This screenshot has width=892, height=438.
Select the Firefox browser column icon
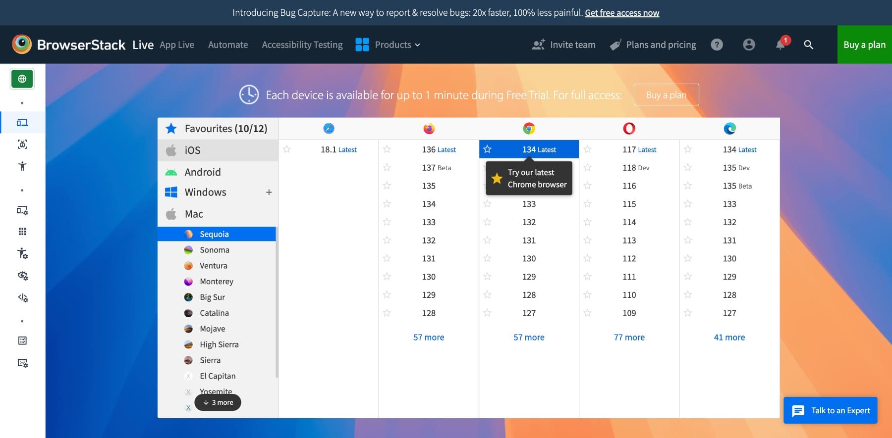pos(429,129)
